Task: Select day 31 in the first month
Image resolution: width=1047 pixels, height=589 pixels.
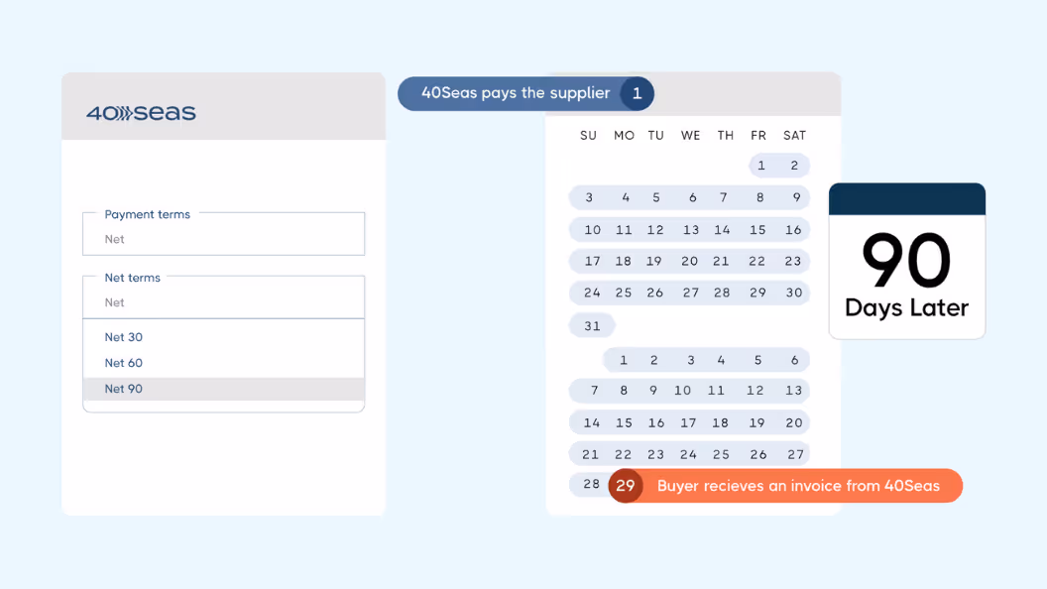Action: [592, 325]
